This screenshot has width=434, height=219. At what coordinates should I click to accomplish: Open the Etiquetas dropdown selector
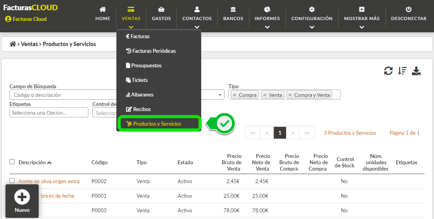click(x=49, y=112)
